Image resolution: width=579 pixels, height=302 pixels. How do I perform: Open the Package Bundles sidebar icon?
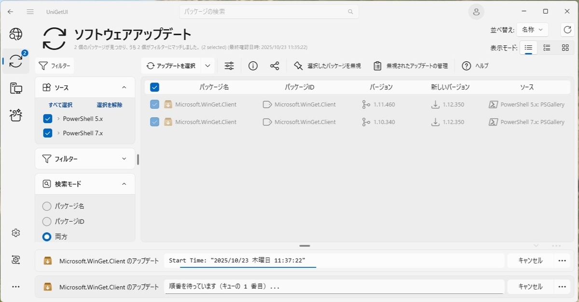[15, 116]
